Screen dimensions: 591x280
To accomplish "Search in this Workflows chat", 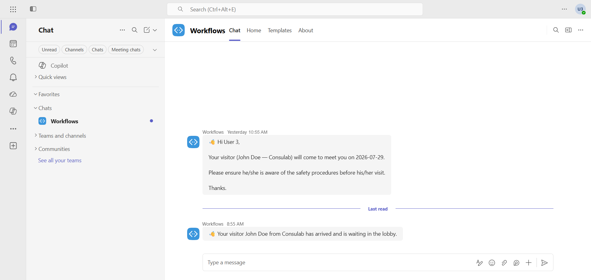I will 556,30.
